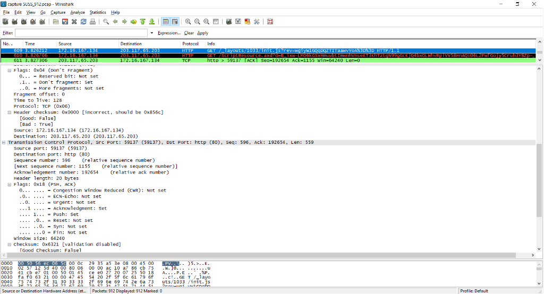Toggle auto scroll in live capture

[x=175, y=22]
